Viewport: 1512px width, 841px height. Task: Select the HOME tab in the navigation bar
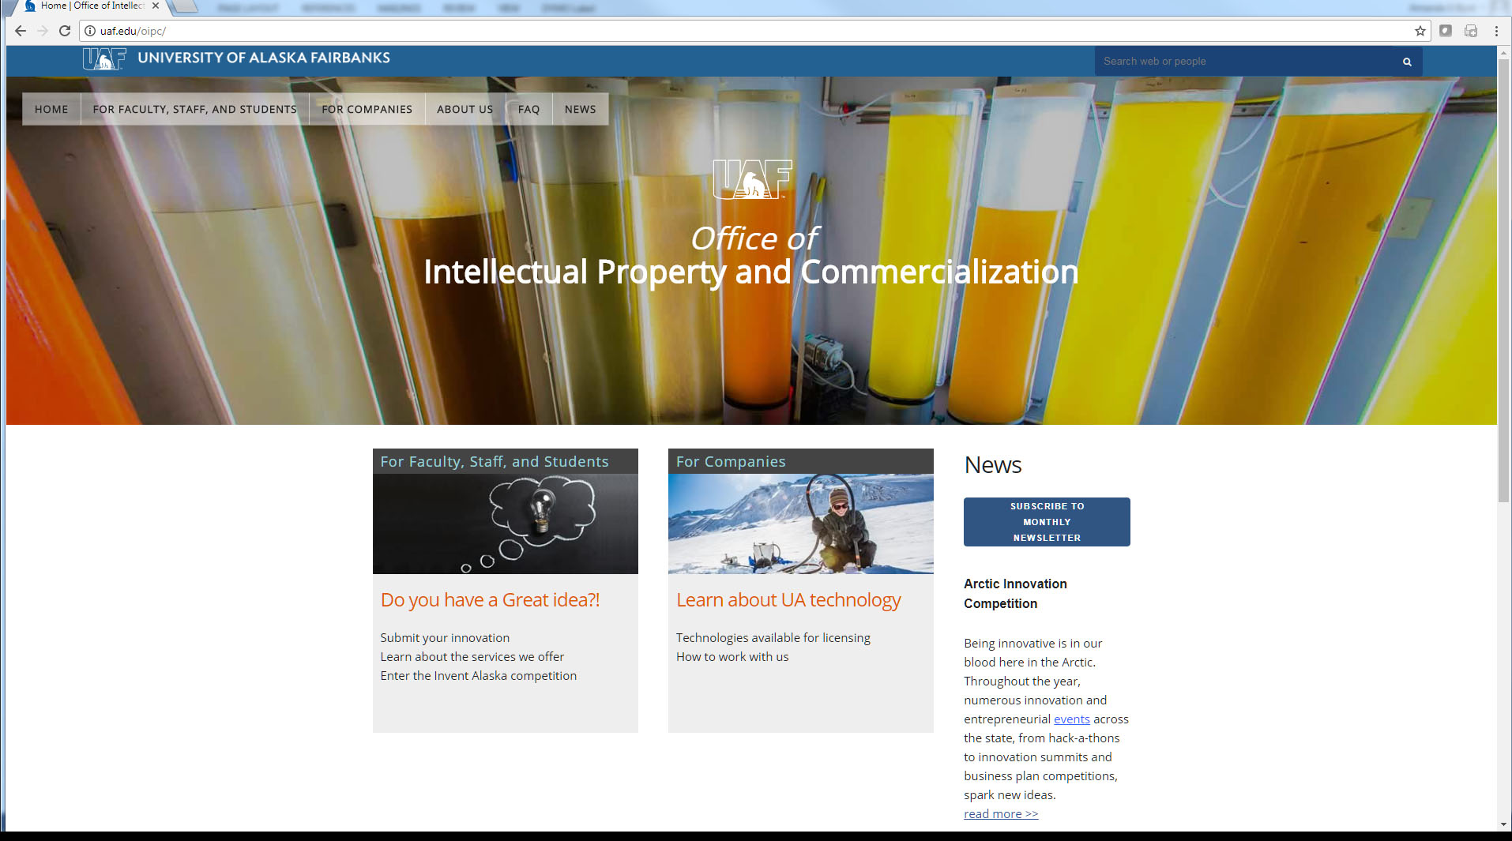(x=51, y=109)
